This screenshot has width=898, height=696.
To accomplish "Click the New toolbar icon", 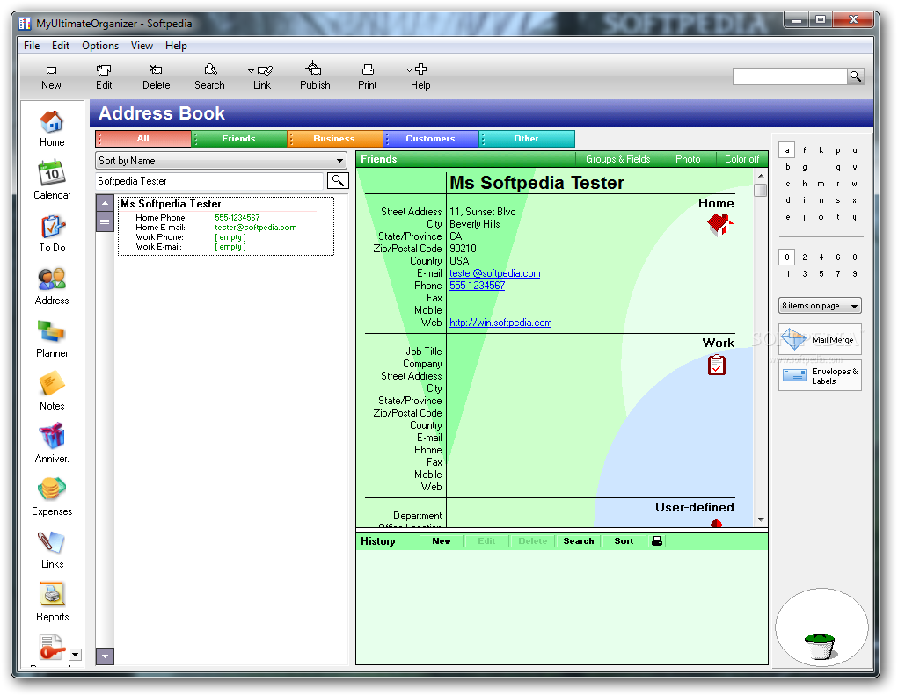I will coord(51,76).
